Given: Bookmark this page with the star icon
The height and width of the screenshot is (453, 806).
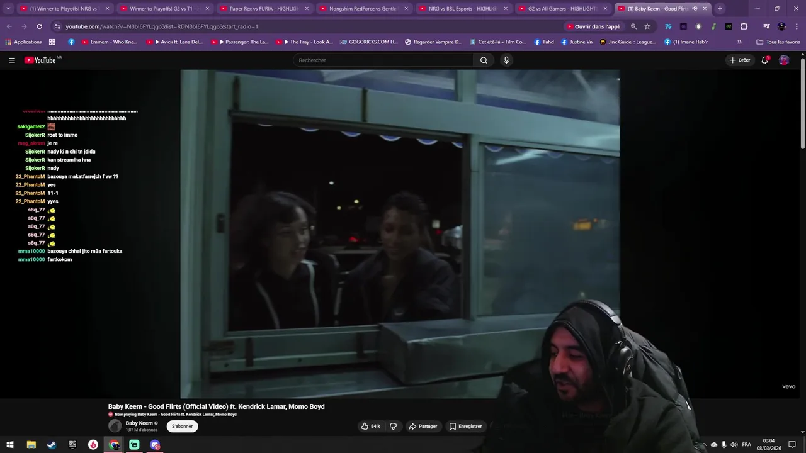Looking at the screenshot, I should pos(647,26).
